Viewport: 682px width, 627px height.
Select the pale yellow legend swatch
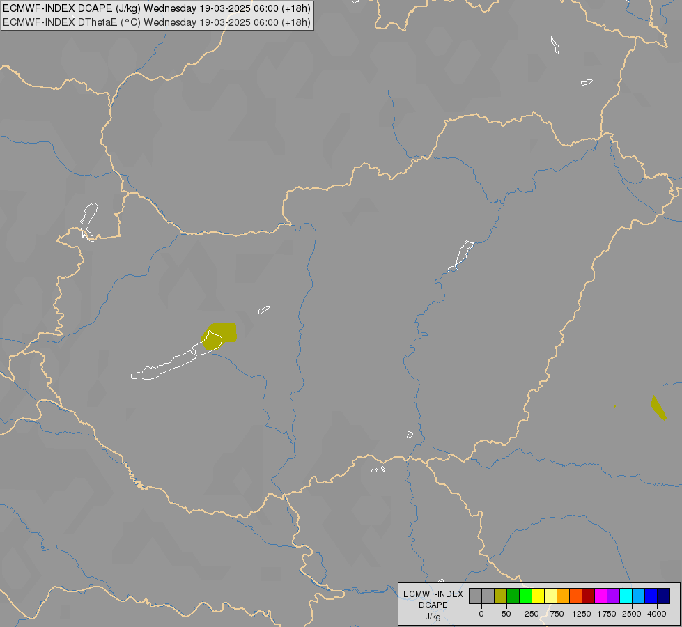(551, 596)
